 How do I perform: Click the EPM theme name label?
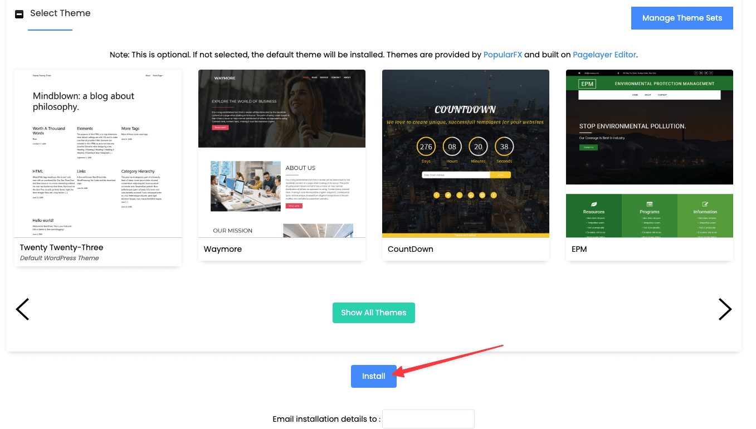(579, 249)
